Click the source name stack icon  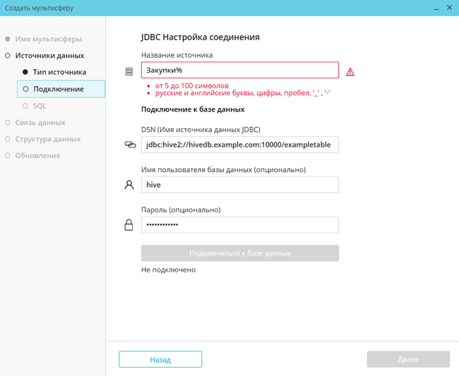(129, 71)
